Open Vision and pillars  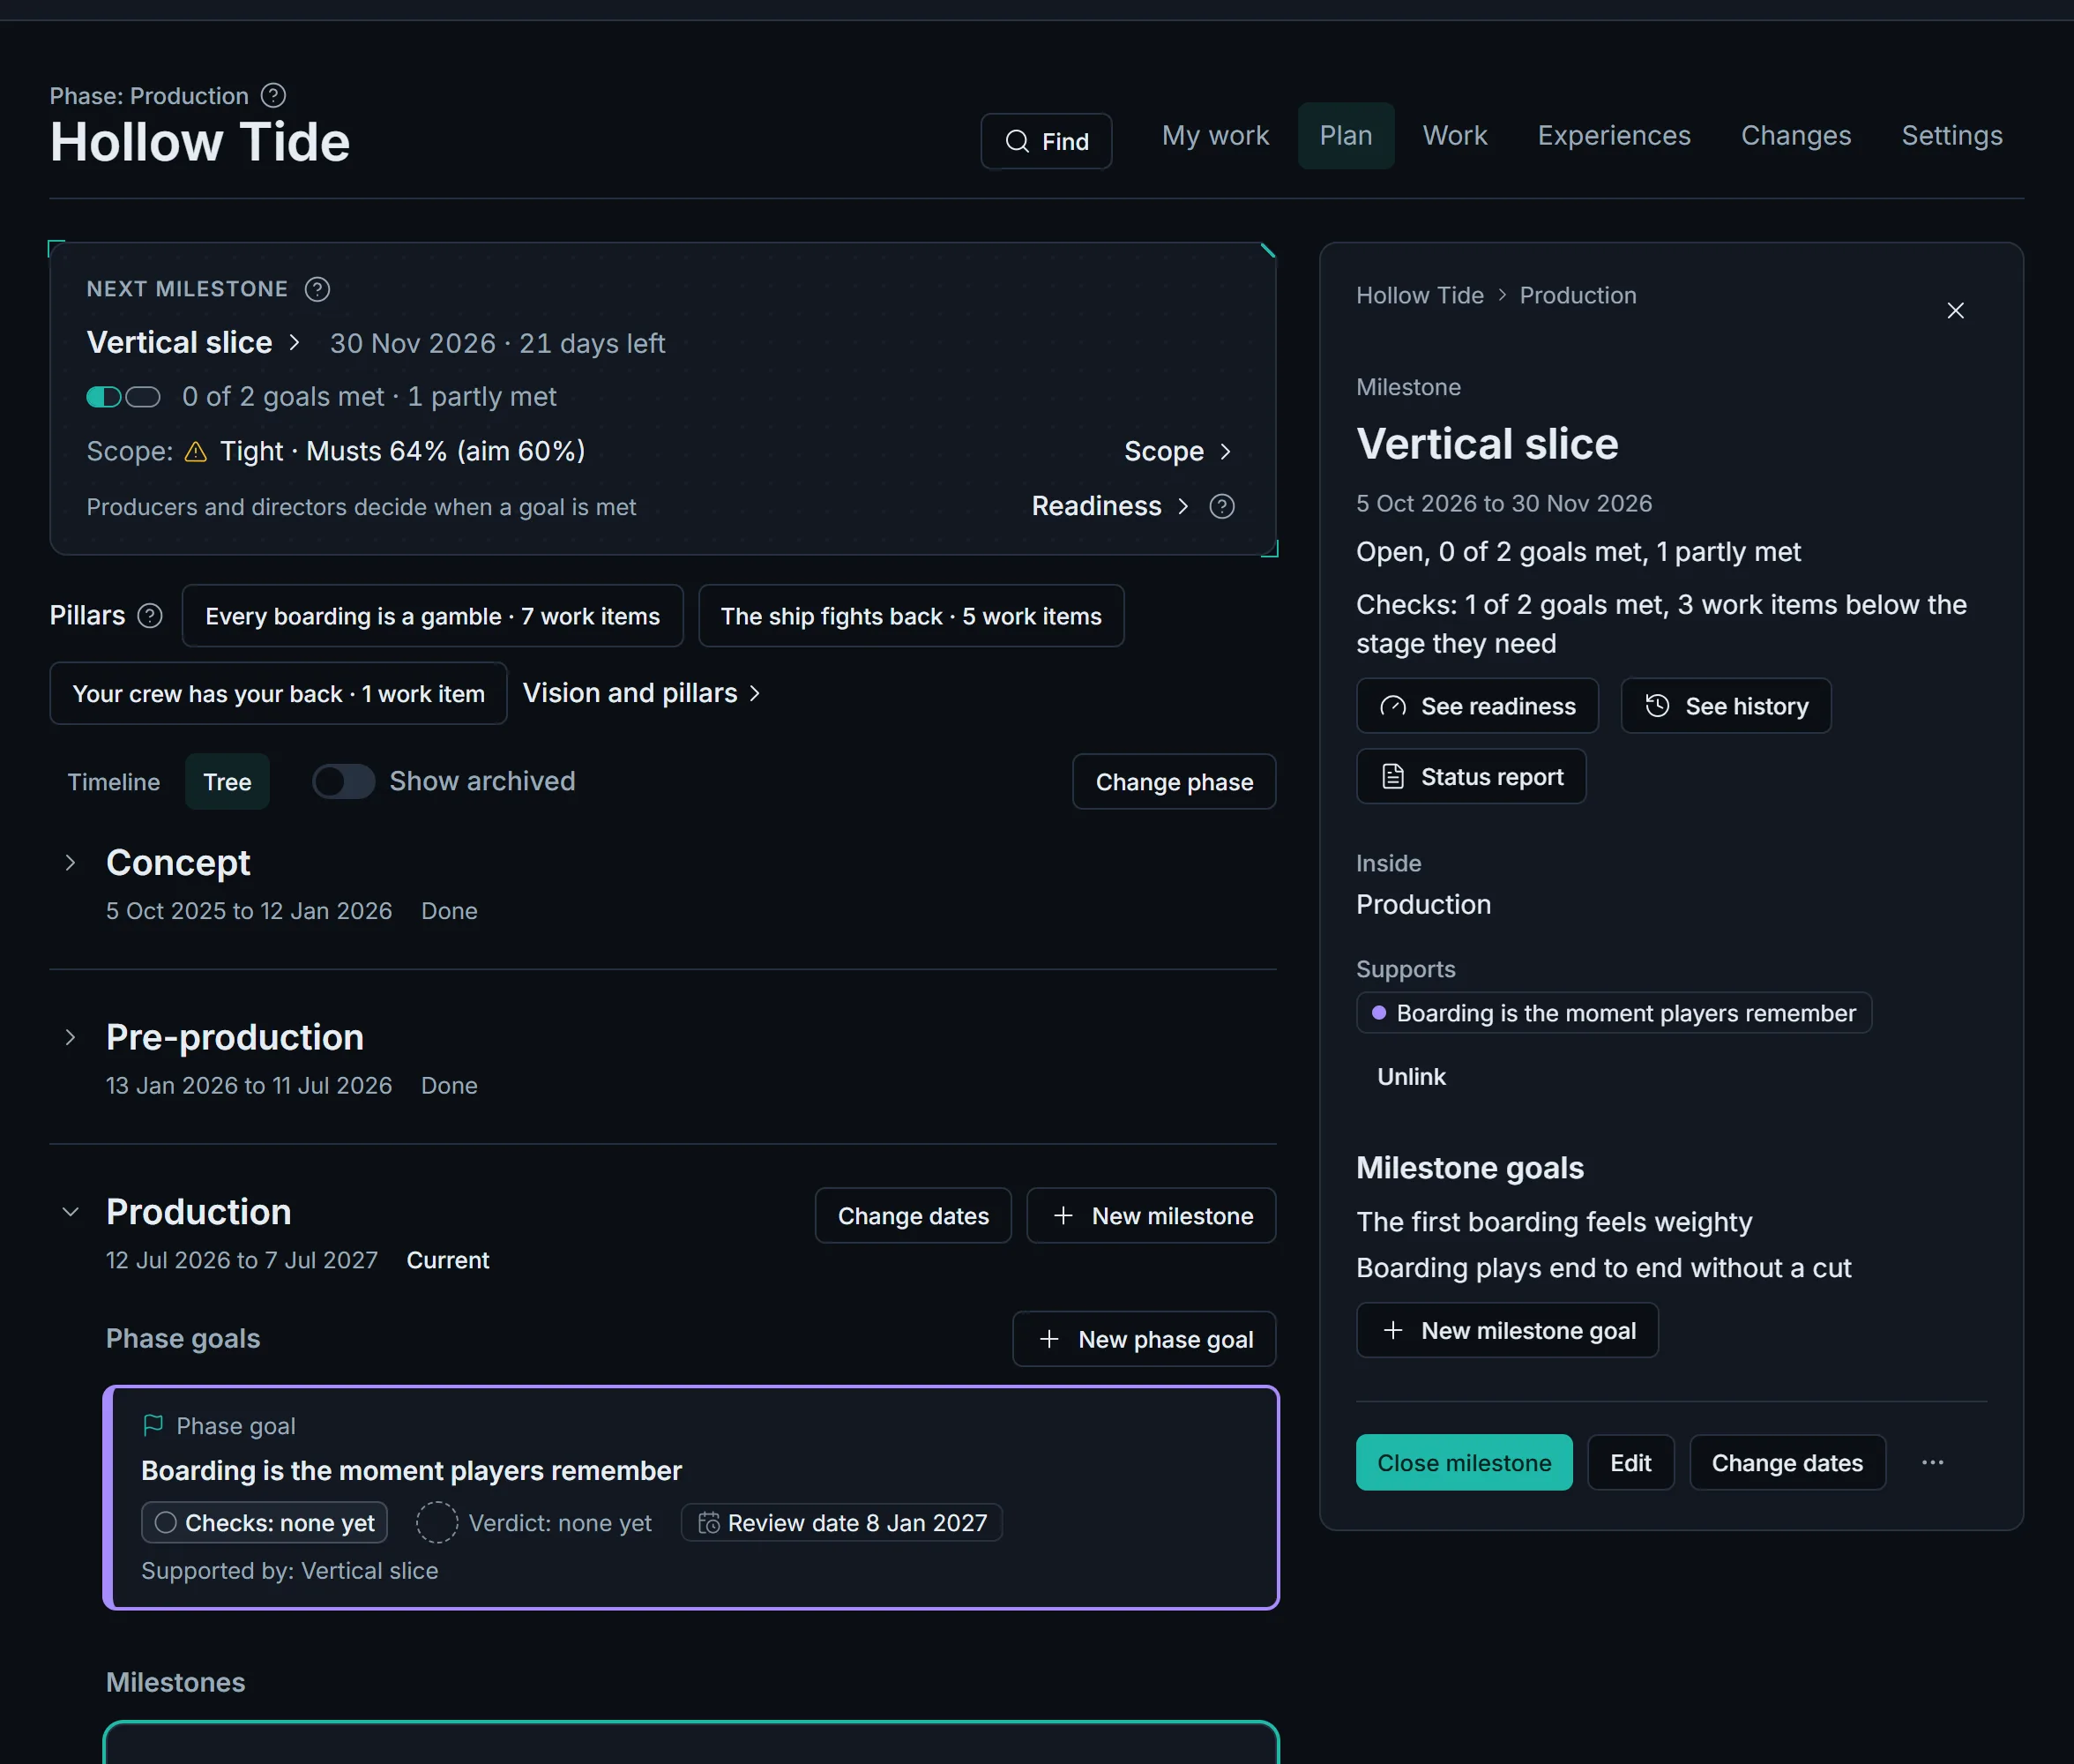coord(642,693)
